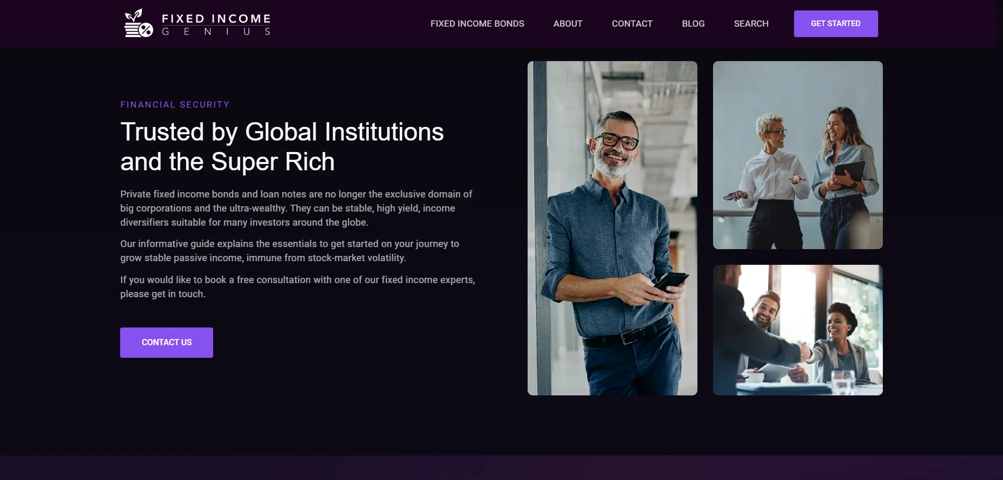The image size is (1003, 480).
Task: Click the Financial Security label
Action: coord(175,104)
